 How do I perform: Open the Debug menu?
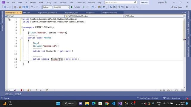pyautogui.click(x=48, y=2)
